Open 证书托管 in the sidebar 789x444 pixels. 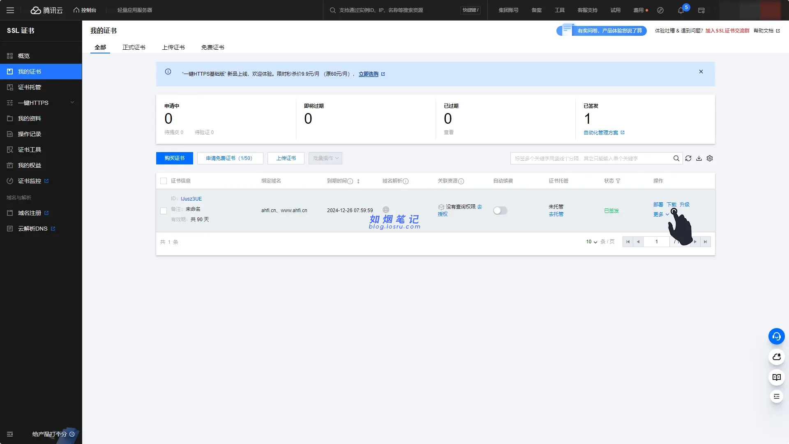[41, 87]
